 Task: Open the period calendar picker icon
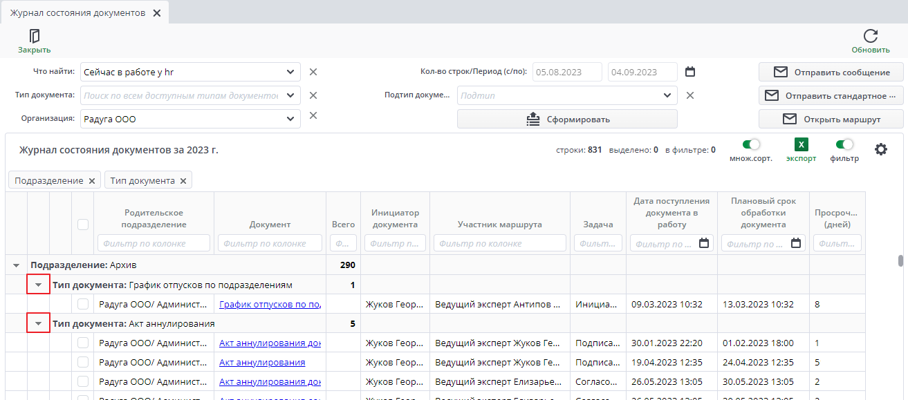coord(689,72)
